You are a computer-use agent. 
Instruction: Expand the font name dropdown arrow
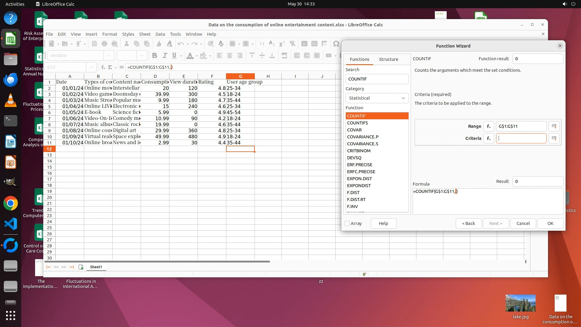pos(109,55)
